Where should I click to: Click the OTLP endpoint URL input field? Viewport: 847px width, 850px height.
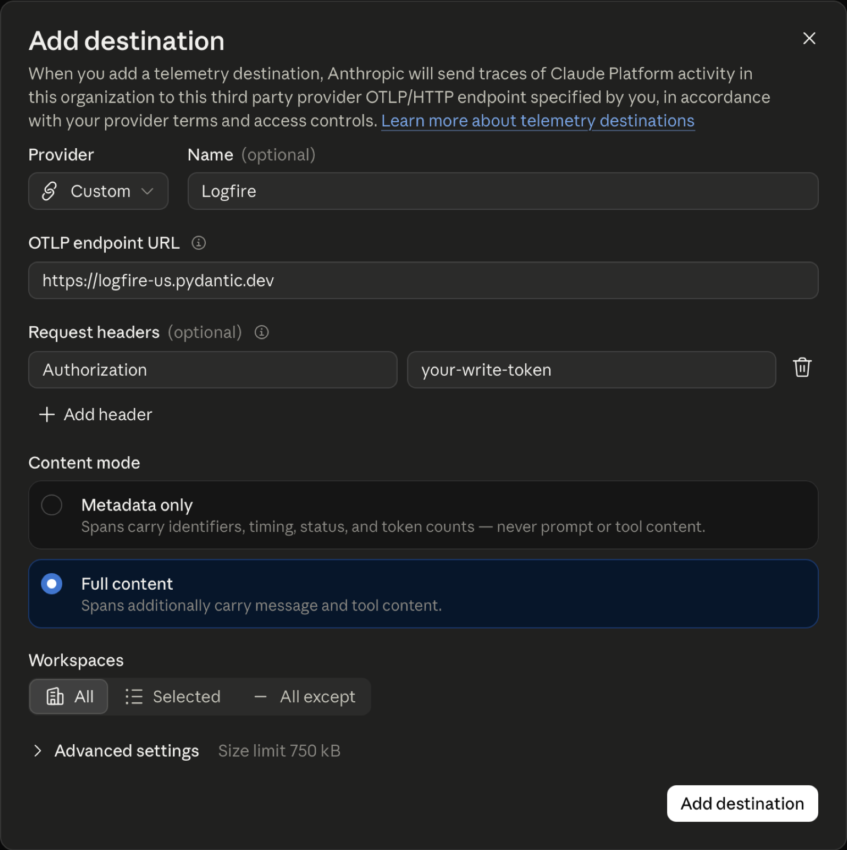tap(423, 280)
